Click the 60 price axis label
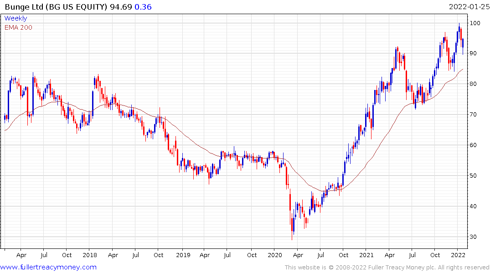 (473, 145)
